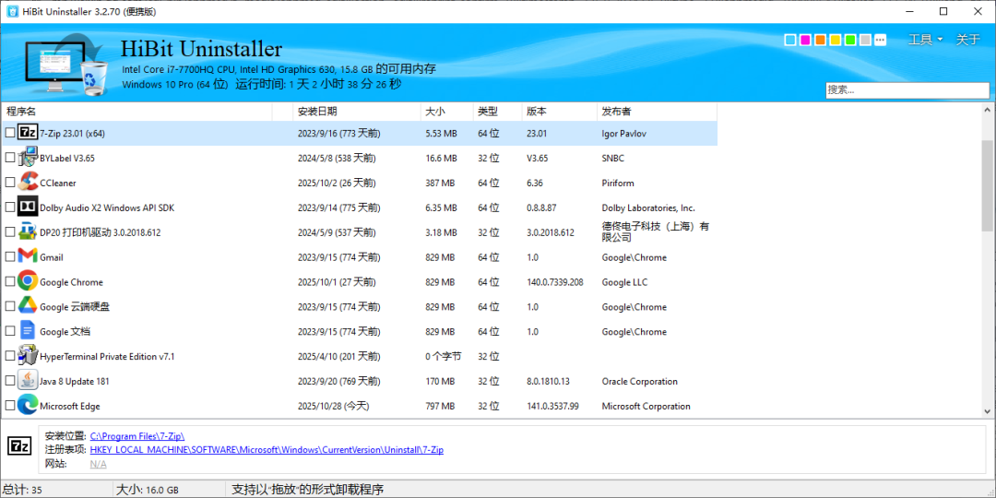Click the Dolby Audio X2 program icon
This screenshot has width=996, height=498.
28,207
